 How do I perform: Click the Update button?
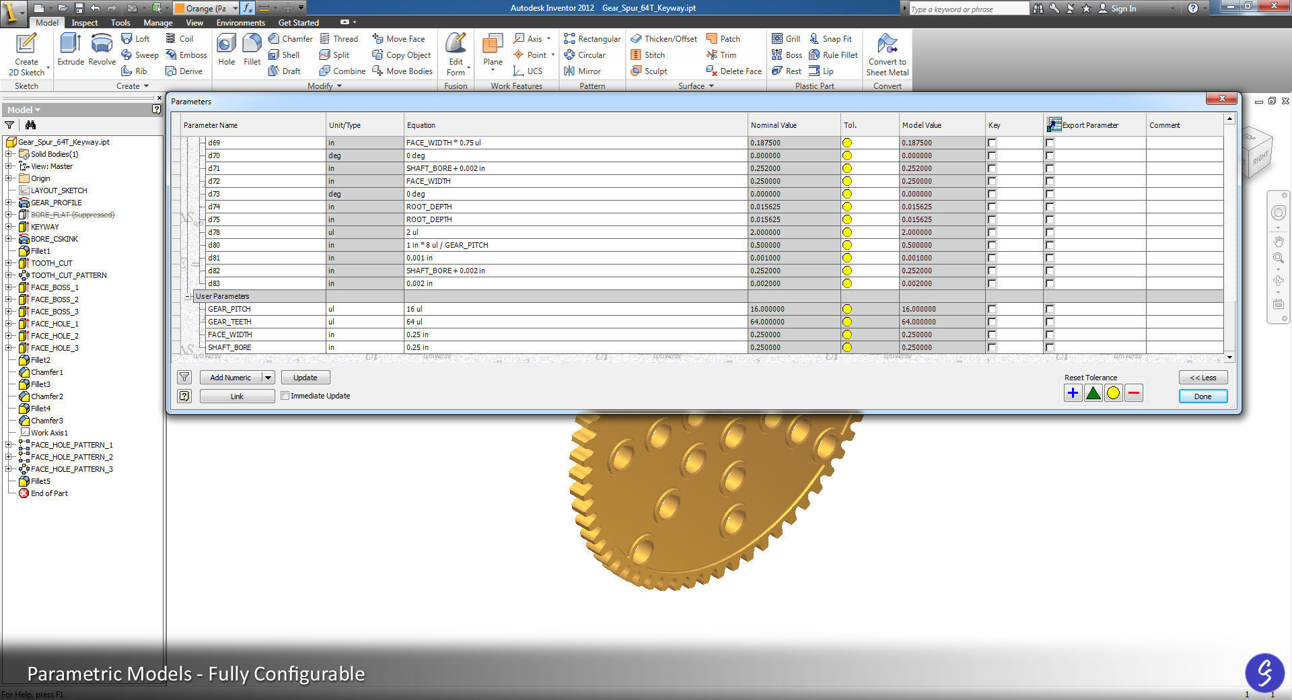[x=306, y=378]
